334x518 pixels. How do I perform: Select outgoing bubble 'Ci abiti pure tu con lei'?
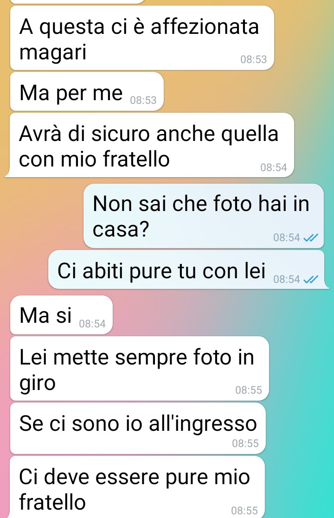189,269
